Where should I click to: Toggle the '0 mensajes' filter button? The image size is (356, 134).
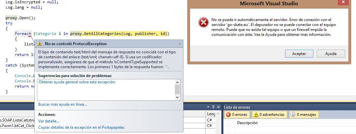coord(304,115)
